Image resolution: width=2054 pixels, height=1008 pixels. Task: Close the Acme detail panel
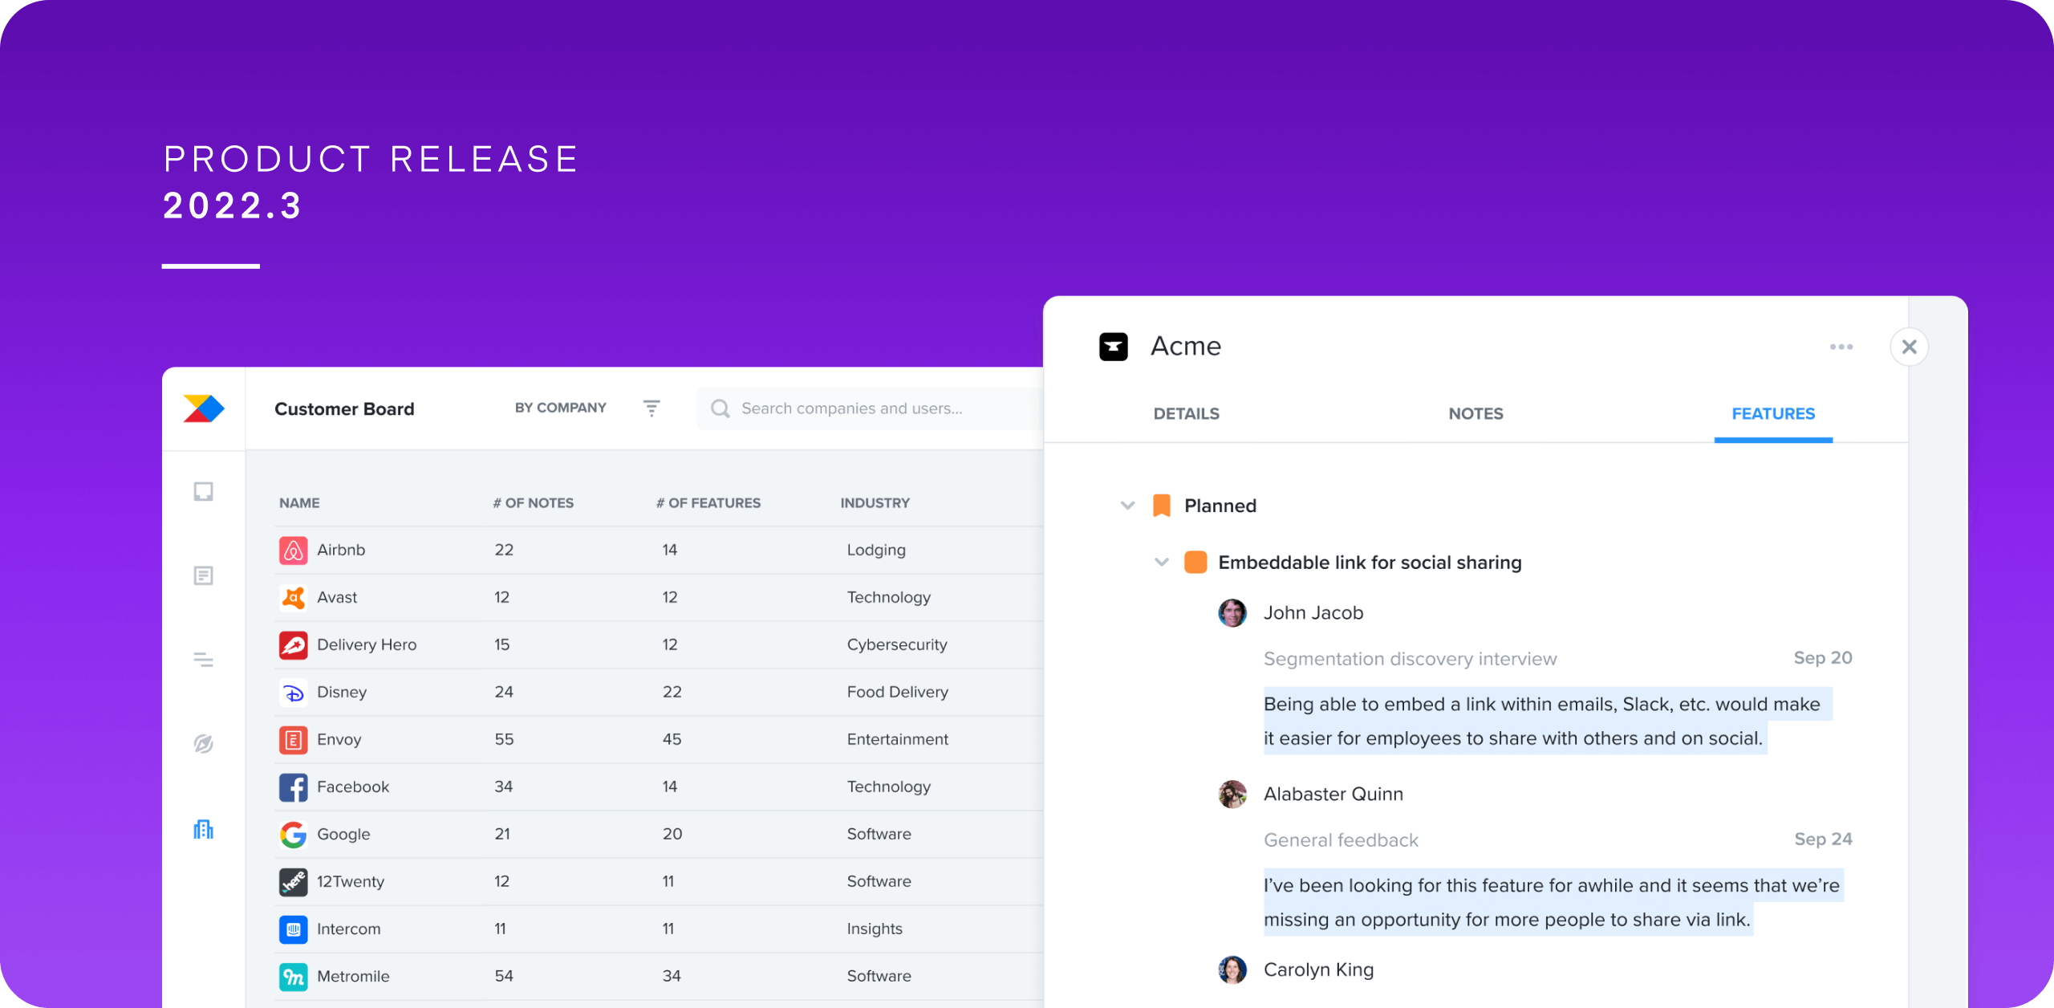pyautogui.click(x=1910, y=347)
